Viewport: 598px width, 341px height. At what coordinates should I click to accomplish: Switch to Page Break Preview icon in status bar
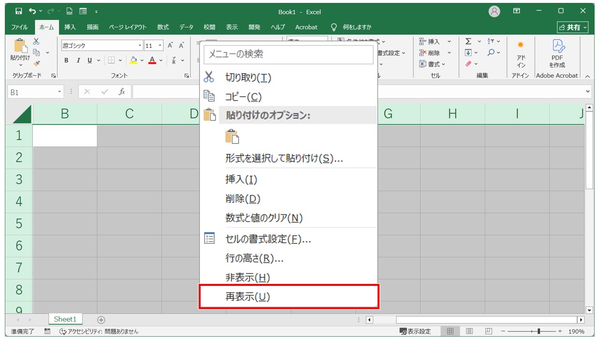[488, 331]
